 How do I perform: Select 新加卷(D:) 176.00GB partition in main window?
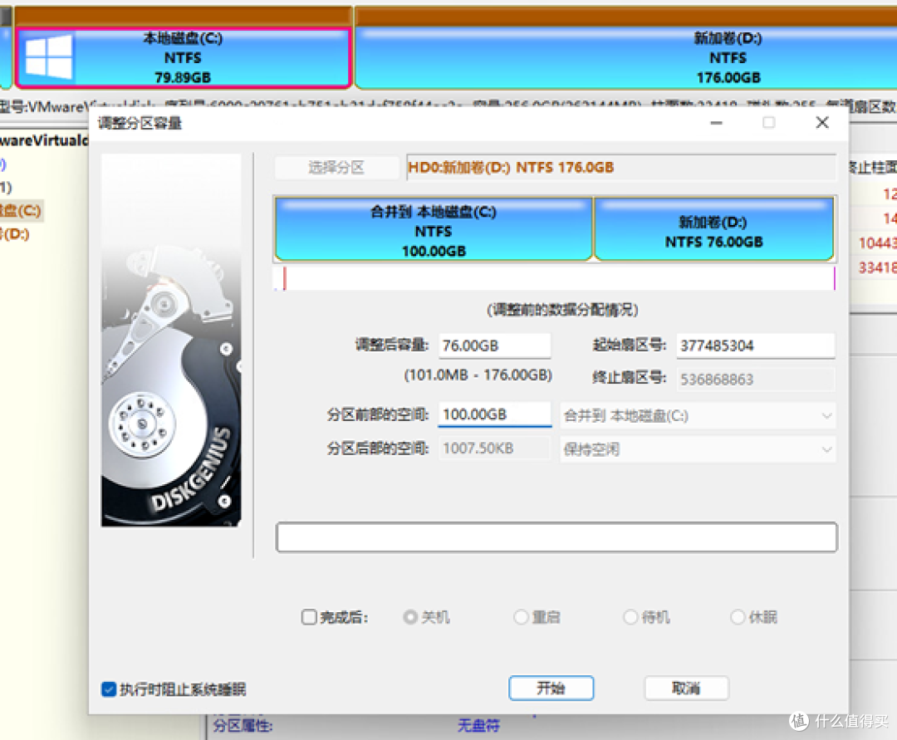tap(626, 58)
